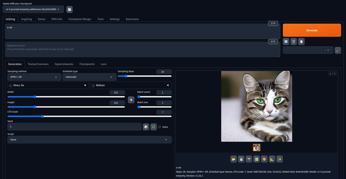Click the sparkles hires upscale icon

click(x=280, y=159)
